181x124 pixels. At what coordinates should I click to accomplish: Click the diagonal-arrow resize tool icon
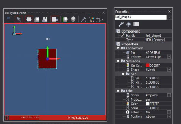click(x=45, y=19)
